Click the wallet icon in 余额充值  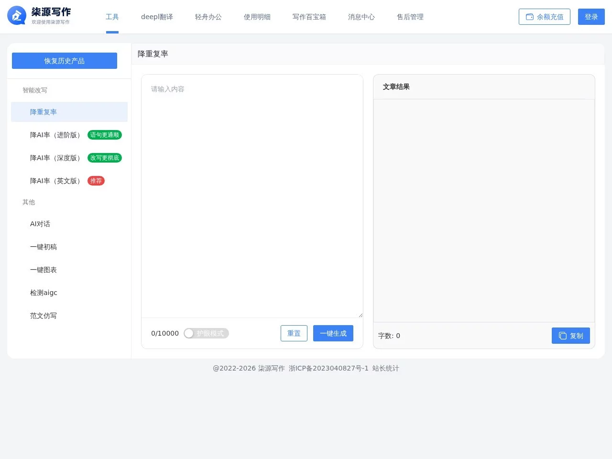530,17
